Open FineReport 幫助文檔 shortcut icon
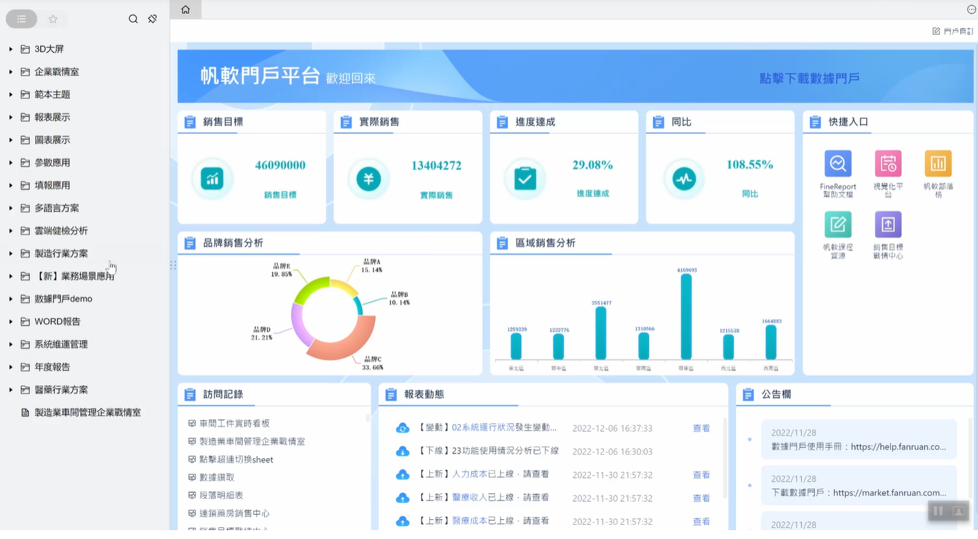This screenshot has height=539, width=978. (838, 164)
